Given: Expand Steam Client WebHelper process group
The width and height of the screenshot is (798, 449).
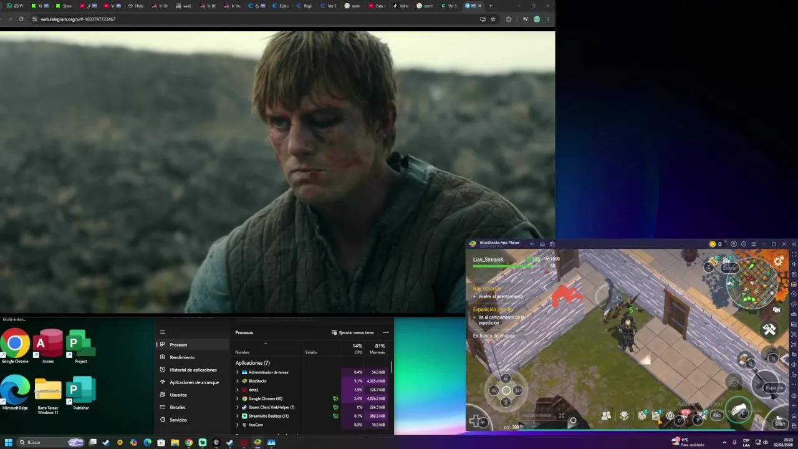Looking at the screenshot, I should click(238, 407).
